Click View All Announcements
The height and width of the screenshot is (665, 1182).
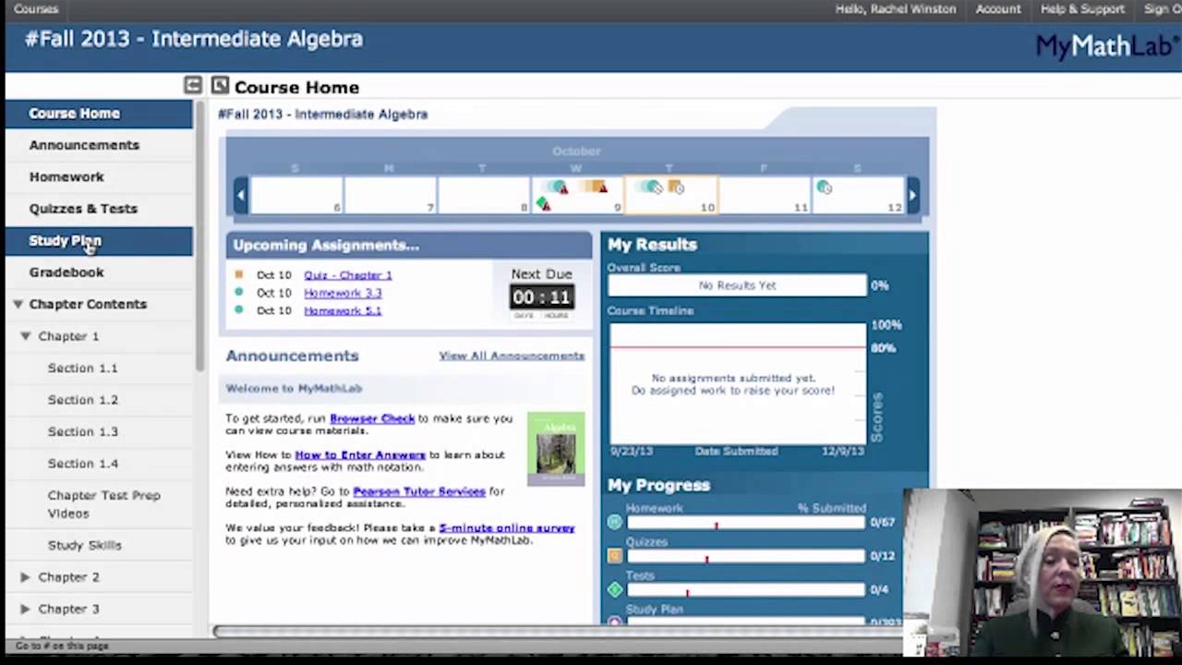(x=512, y=356)
